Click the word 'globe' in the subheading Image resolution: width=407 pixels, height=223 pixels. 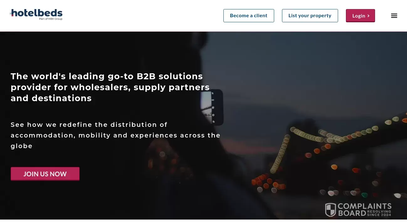coord(22,146)
